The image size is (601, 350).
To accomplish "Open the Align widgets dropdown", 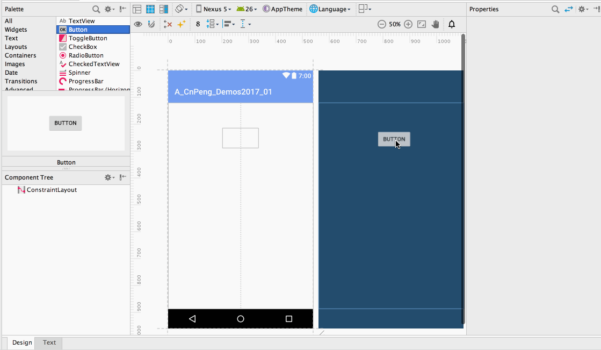I will [x=229, y=24].
